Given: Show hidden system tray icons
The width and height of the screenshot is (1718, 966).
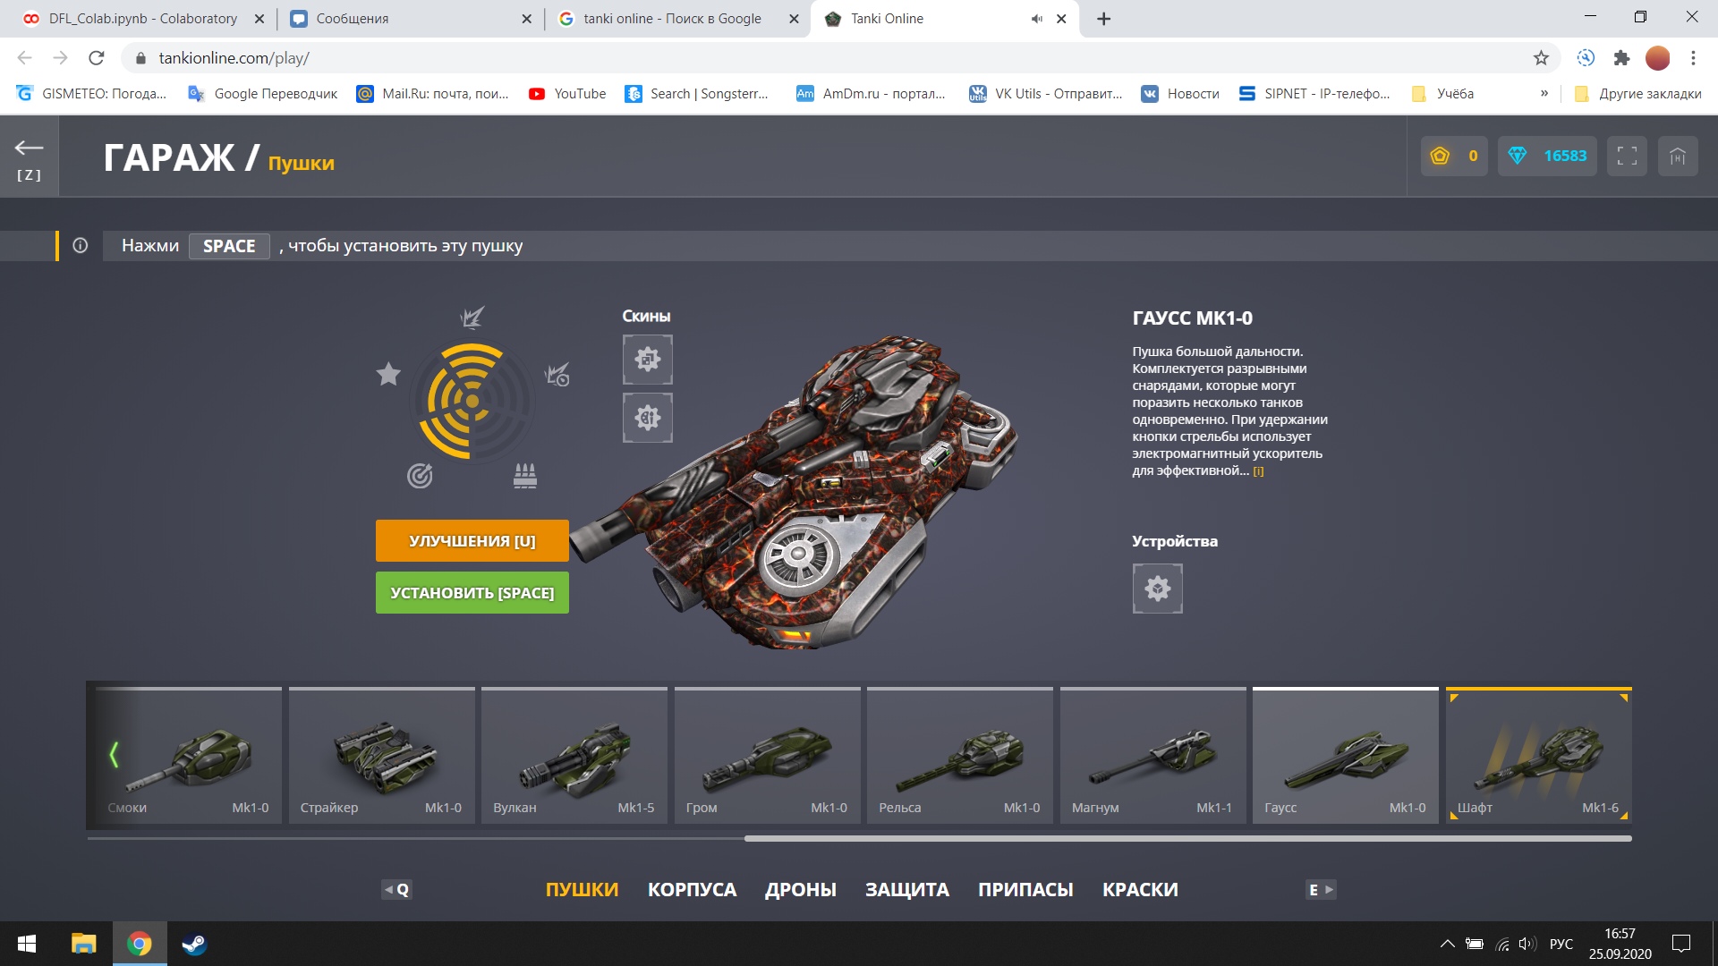Looking at the screenshot, I should coord(1447,944).
